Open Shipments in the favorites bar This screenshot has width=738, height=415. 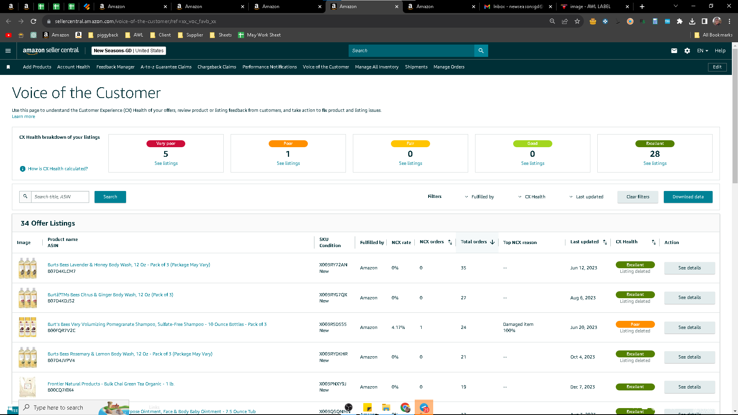tap(416, 67)
